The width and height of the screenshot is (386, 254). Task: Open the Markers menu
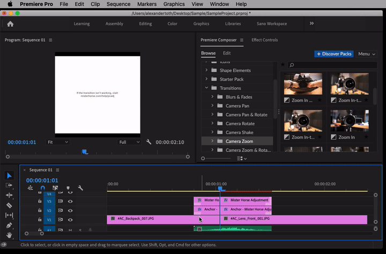(x=147, y=4)
